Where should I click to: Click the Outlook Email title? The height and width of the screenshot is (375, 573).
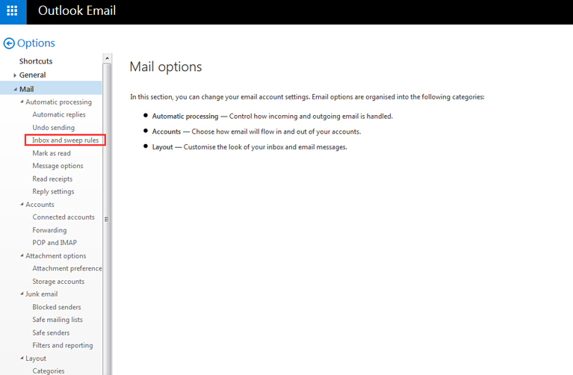coord(77,11)
